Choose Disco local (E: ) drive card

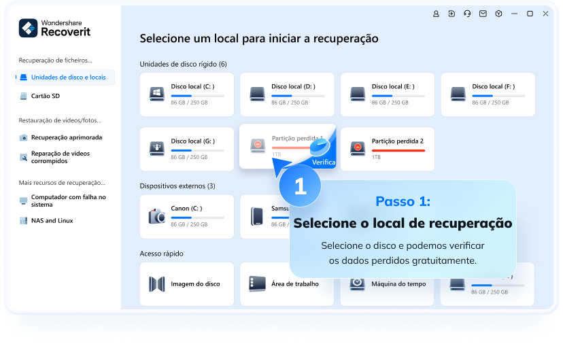(x=387, y=94)
